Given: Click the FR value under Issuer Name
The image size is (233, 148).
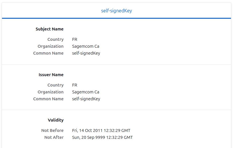Looking at the screenshot, I should 75,85.
